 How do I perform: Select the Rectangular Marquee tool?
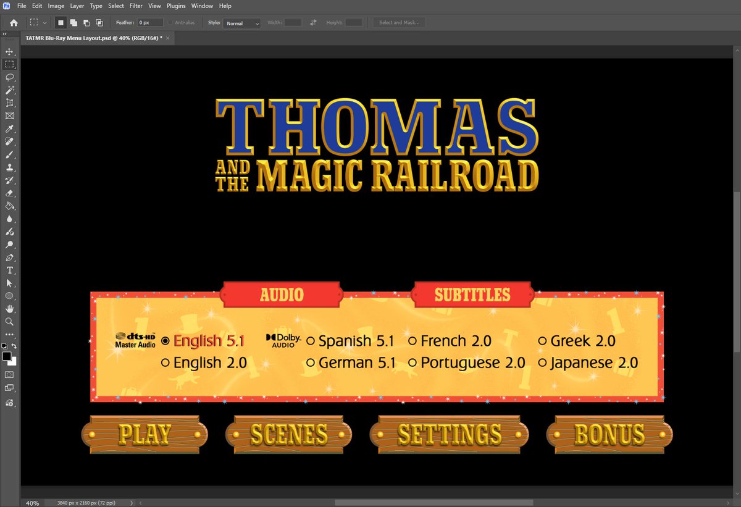click(9, 64)
